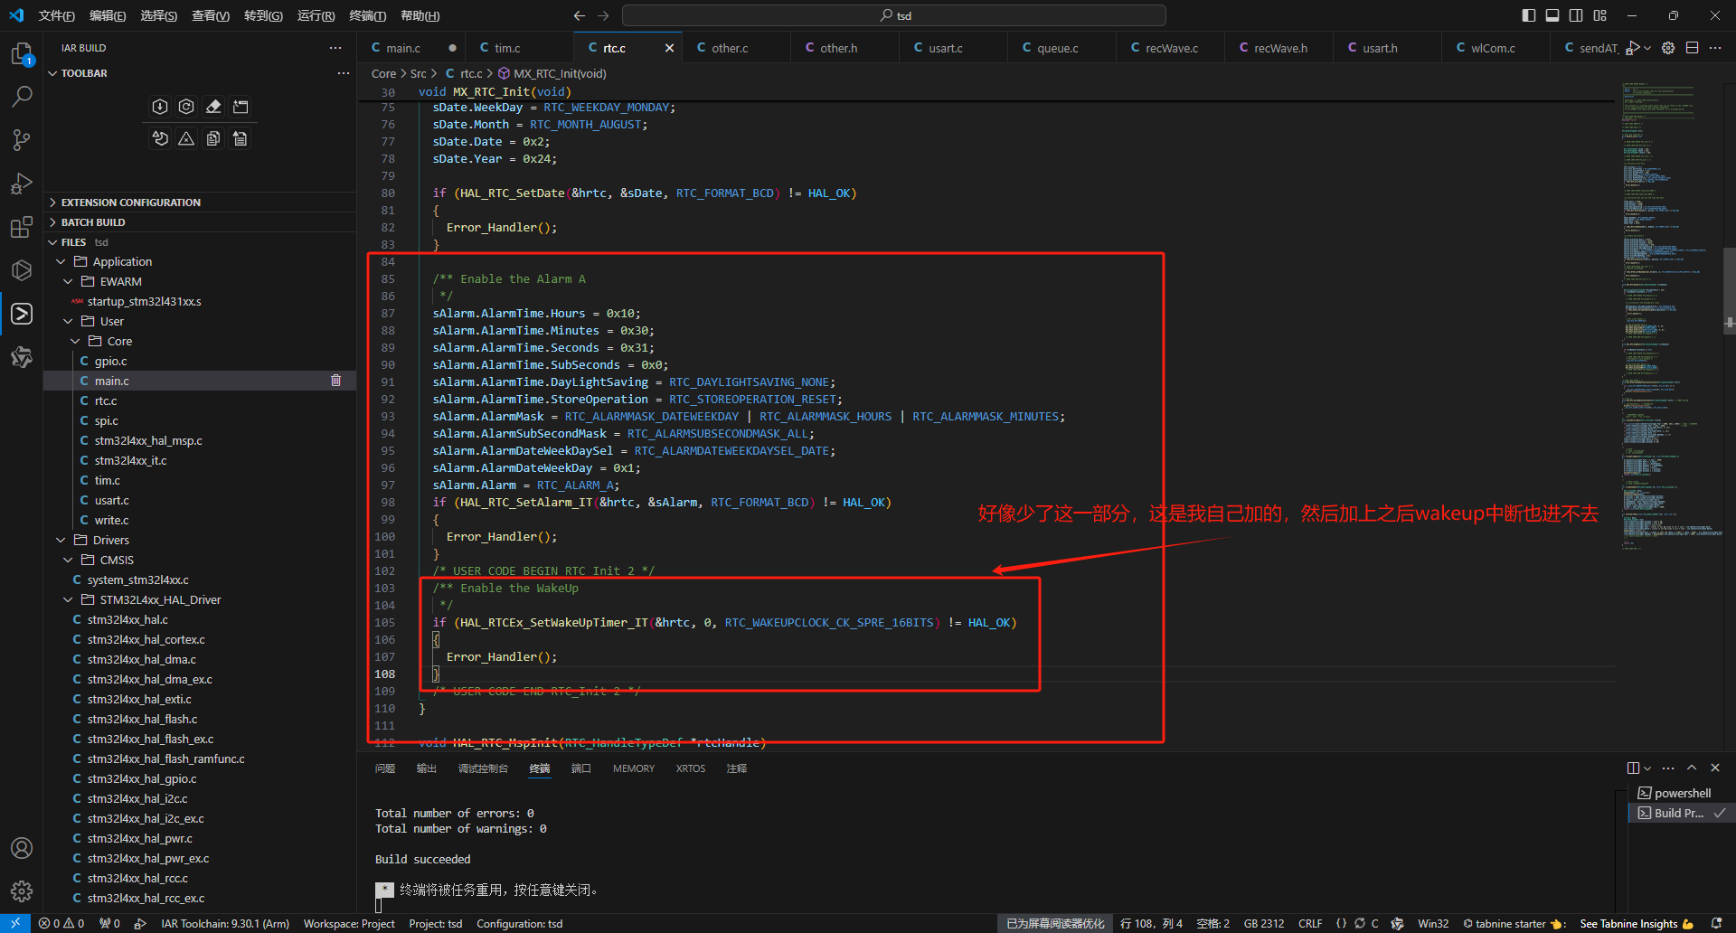Toggle the secondary side bar
Screen dimensions: 1736x933
tap(1576, 15)
